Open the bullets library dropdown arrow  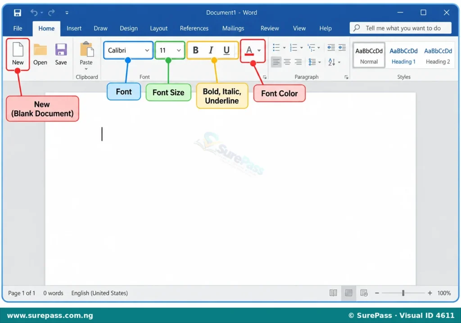coord(284,48)
